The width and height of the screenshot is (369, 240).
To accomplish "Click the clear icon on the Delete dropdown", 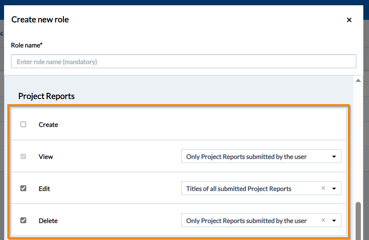I will [x=323, y=220].
